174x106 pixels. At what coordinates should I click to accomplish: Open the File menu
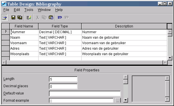point(6,10)
